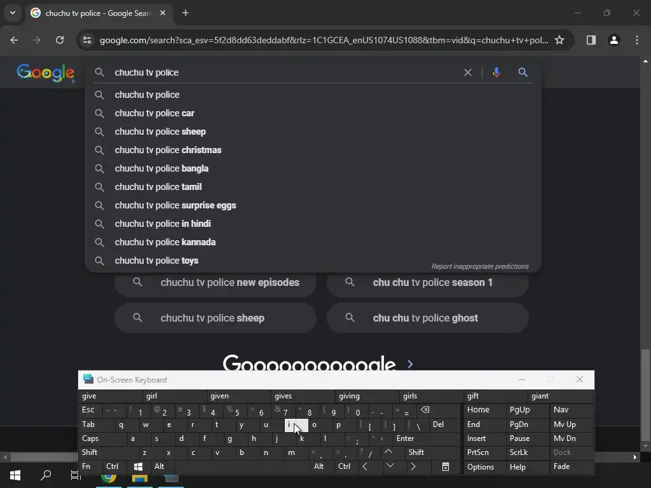Choose suggestion chuchu tv police in hindi
The width and height of the screenshot is (651, 488).
point(313,224)
